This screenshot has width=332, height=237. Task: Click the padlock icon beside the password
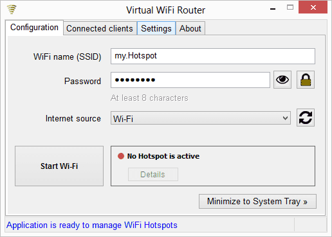click(x=306, y=80)
